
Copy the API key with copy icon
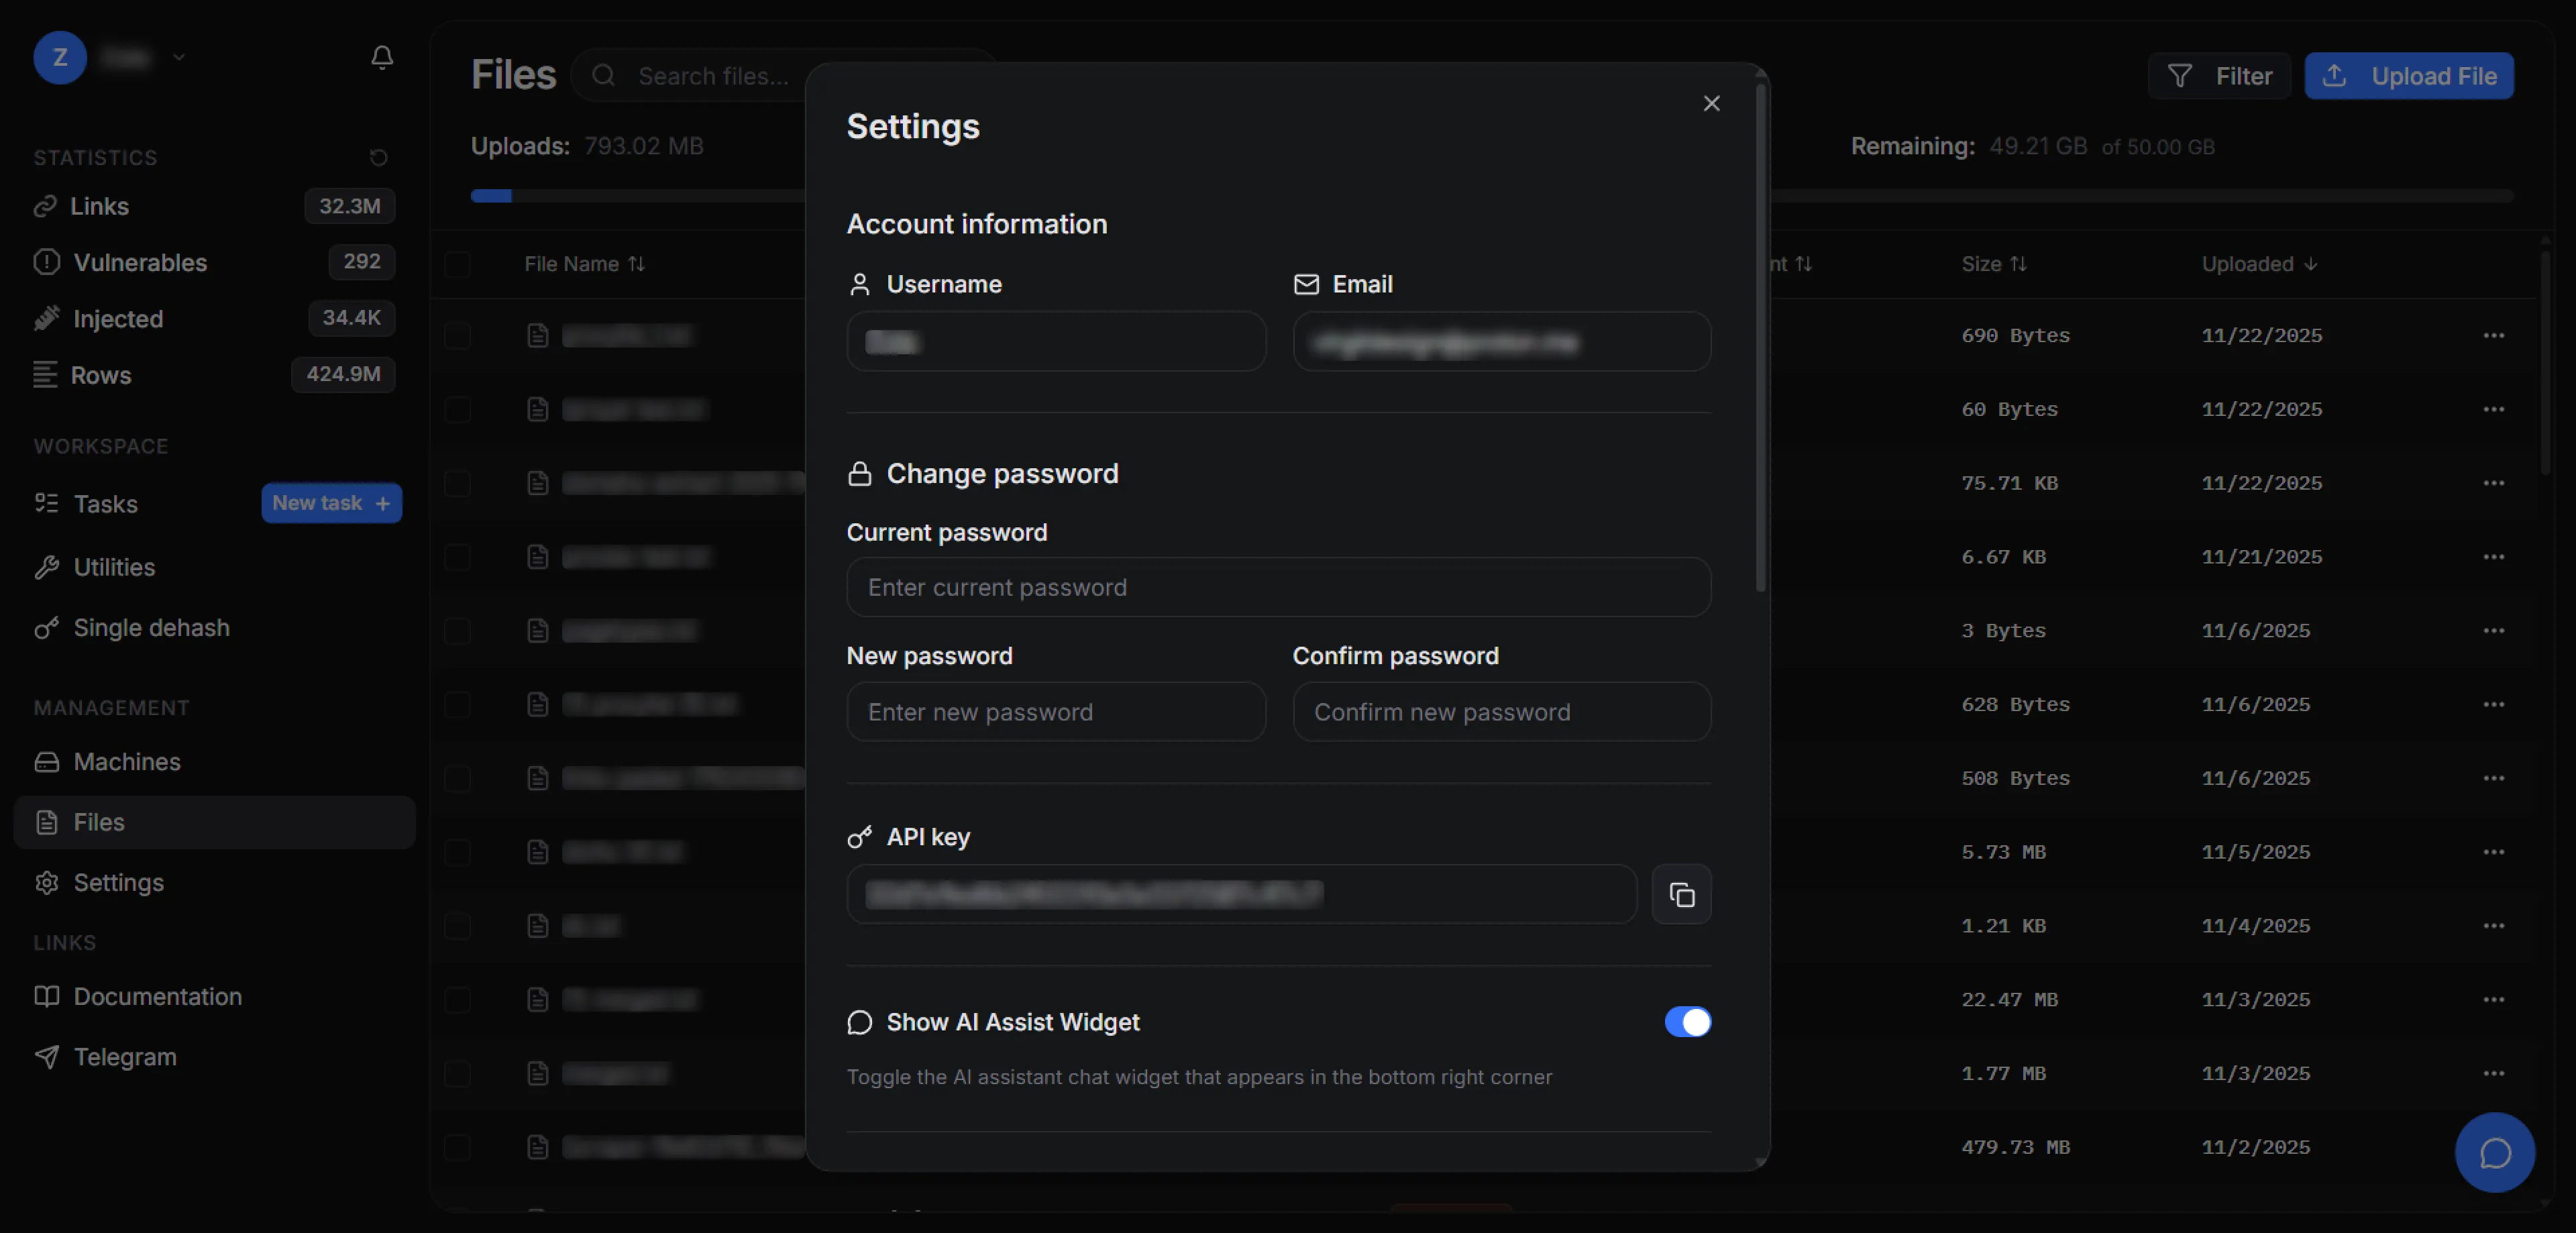pos(1681,894)
